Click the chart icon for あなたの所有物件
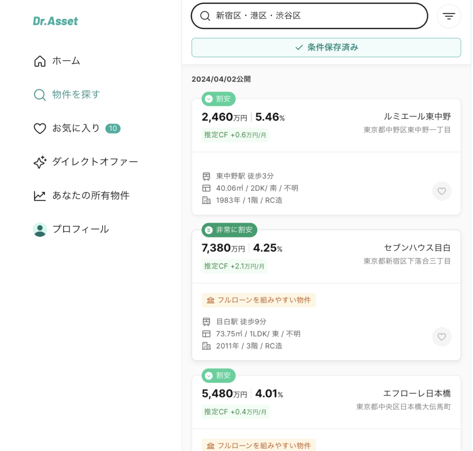473x451 pixels. pos(40,196)
